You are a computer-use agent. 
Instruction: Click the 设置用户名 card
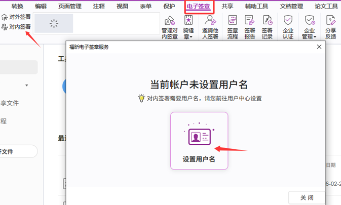coord(199,141)
